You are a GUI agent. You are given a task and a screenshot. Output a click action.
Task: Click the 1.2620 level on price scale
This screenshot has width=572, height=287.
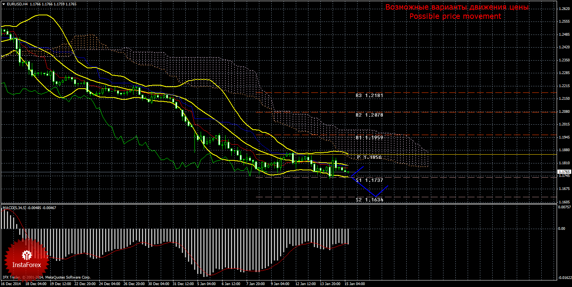click(564, 9)
